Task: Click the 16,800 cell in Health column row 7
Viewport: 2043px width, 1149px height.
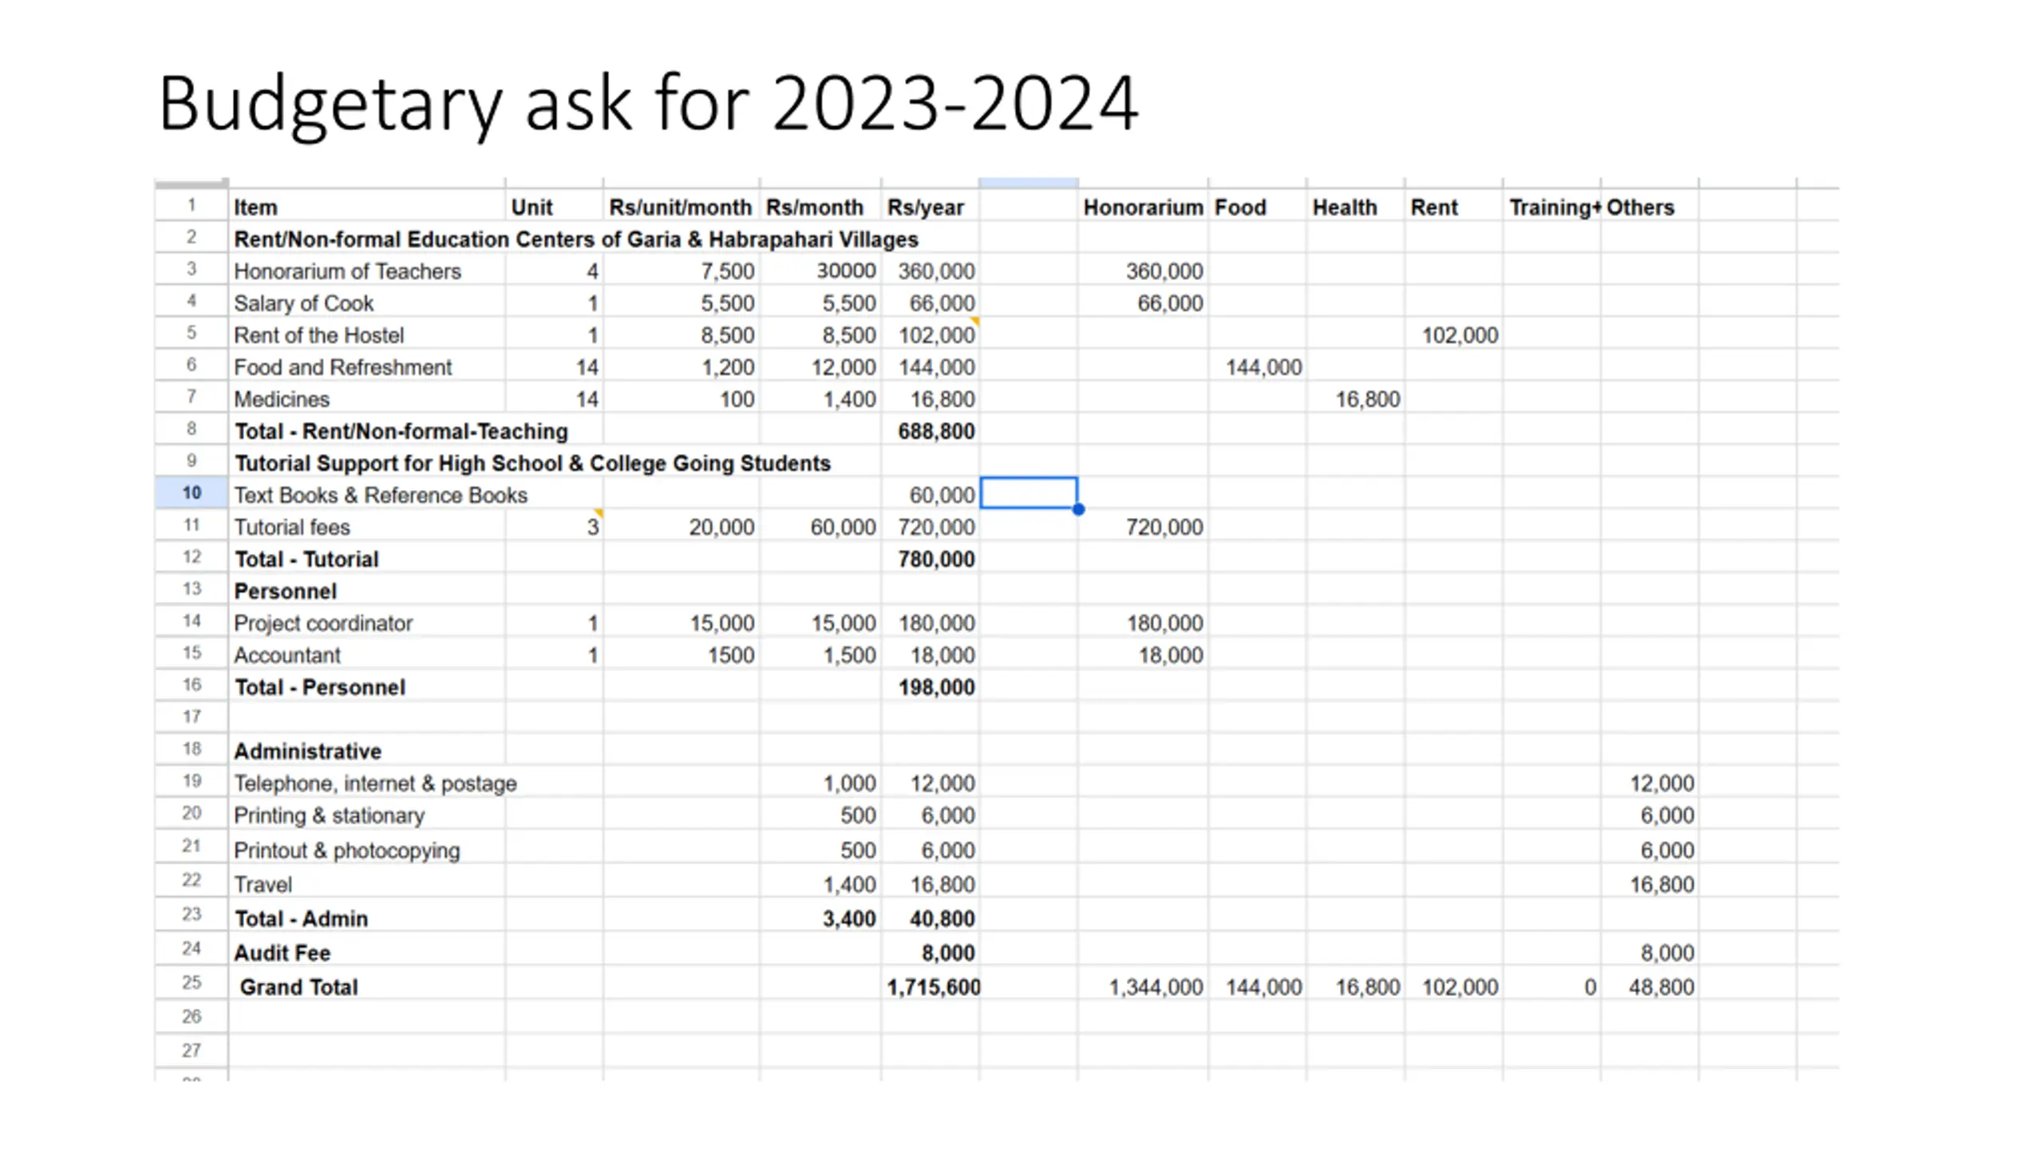Action: click(1355, 398)
